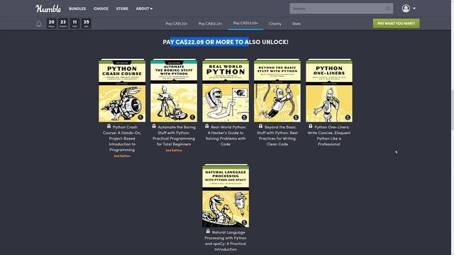454x255 pixels.
Task: Open the Real World Python book cover
Action: click(x=226, y=90)
